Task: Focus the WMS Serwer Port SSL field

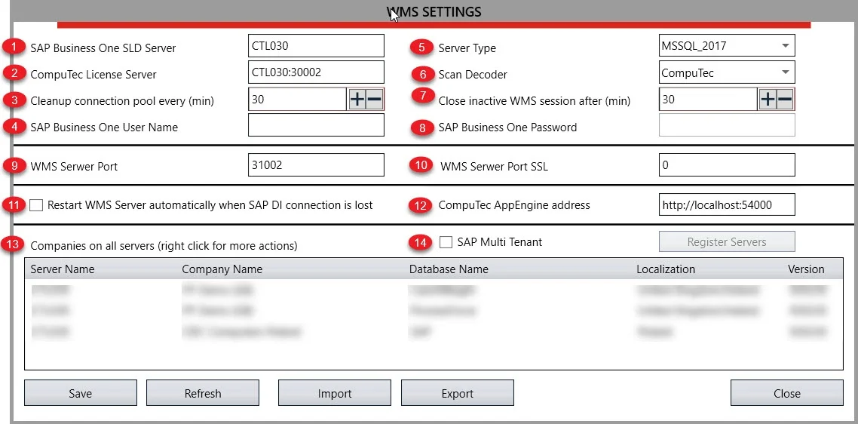Action: pyautogui.click(x=727, y=165)
